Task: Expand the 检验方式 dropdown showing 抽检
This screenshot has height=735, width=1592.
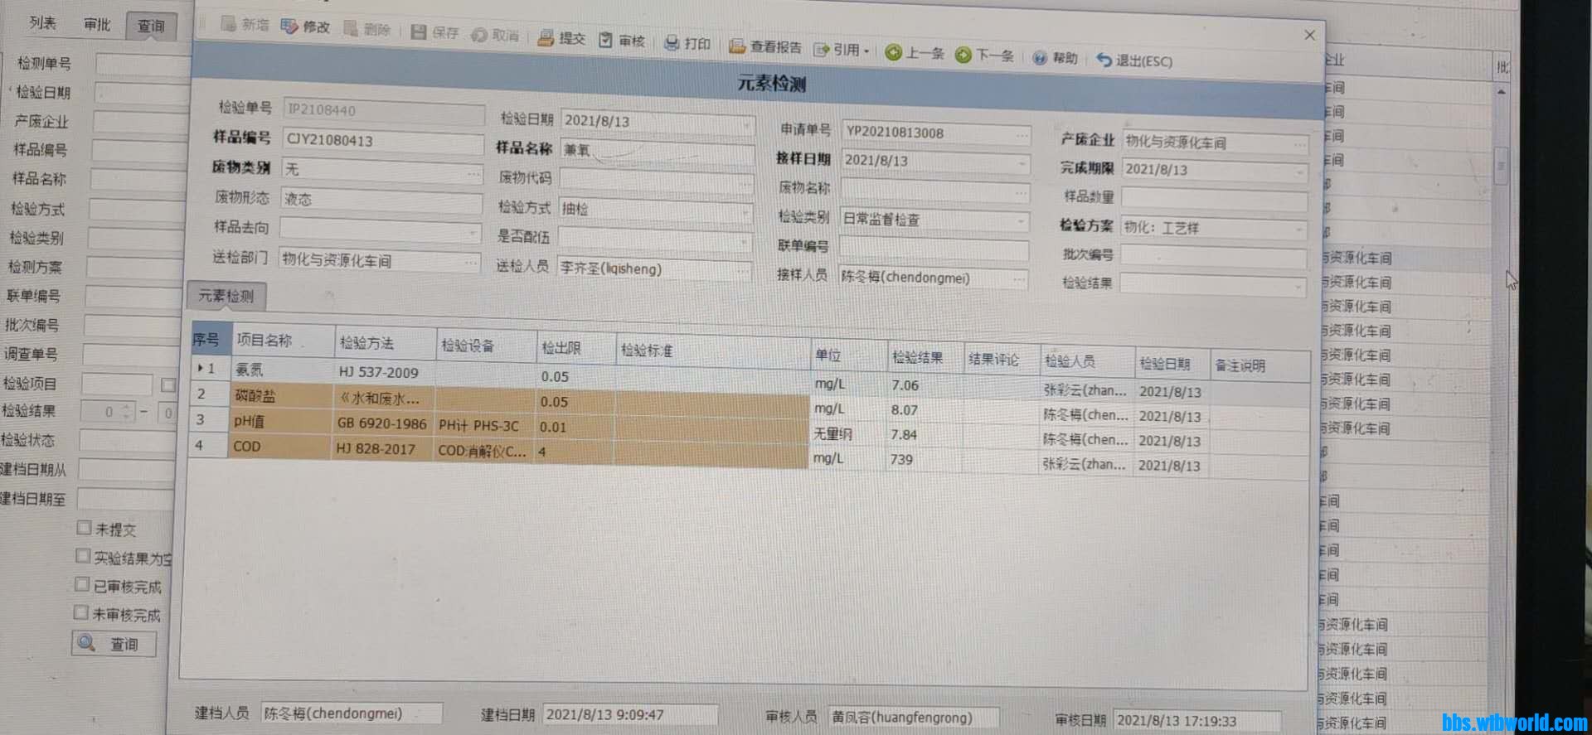Action: click(745, 213)
